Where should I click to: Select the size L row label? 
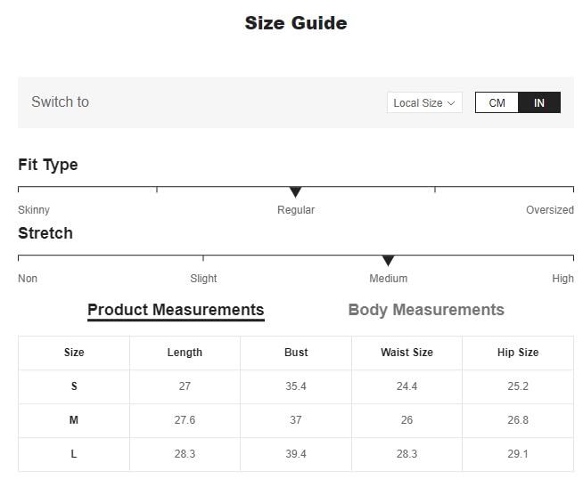(x=74, y=454)
